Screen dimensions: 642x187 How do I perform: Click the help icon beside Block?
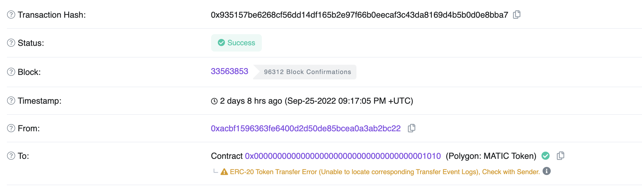(11, 72)
